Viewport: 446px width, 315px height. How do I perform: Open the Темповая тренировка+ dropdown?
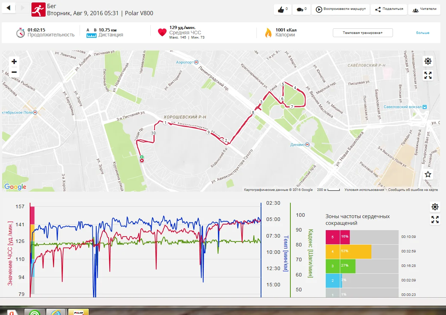click(363, 33)
